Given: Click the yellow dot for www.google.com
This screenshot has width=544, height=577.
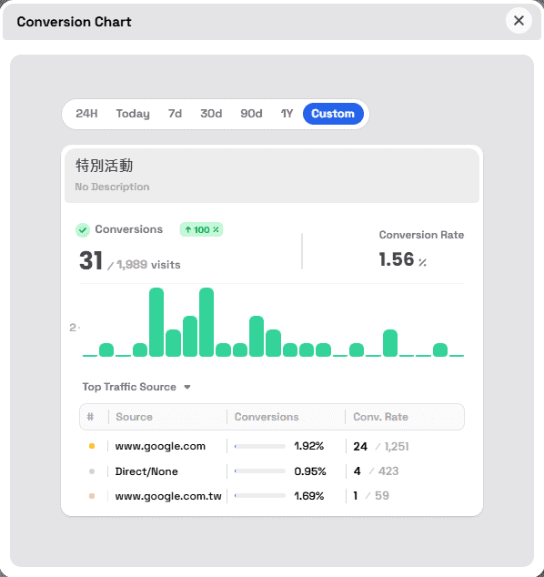Looking at the screenshot, I should (x=92, y=446).
